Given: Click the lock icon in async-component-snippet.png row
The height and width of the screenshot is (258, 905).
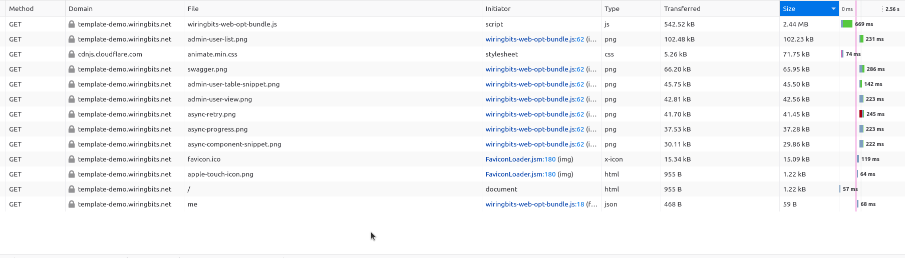Looking at the screenshot, I should point(72,144).
